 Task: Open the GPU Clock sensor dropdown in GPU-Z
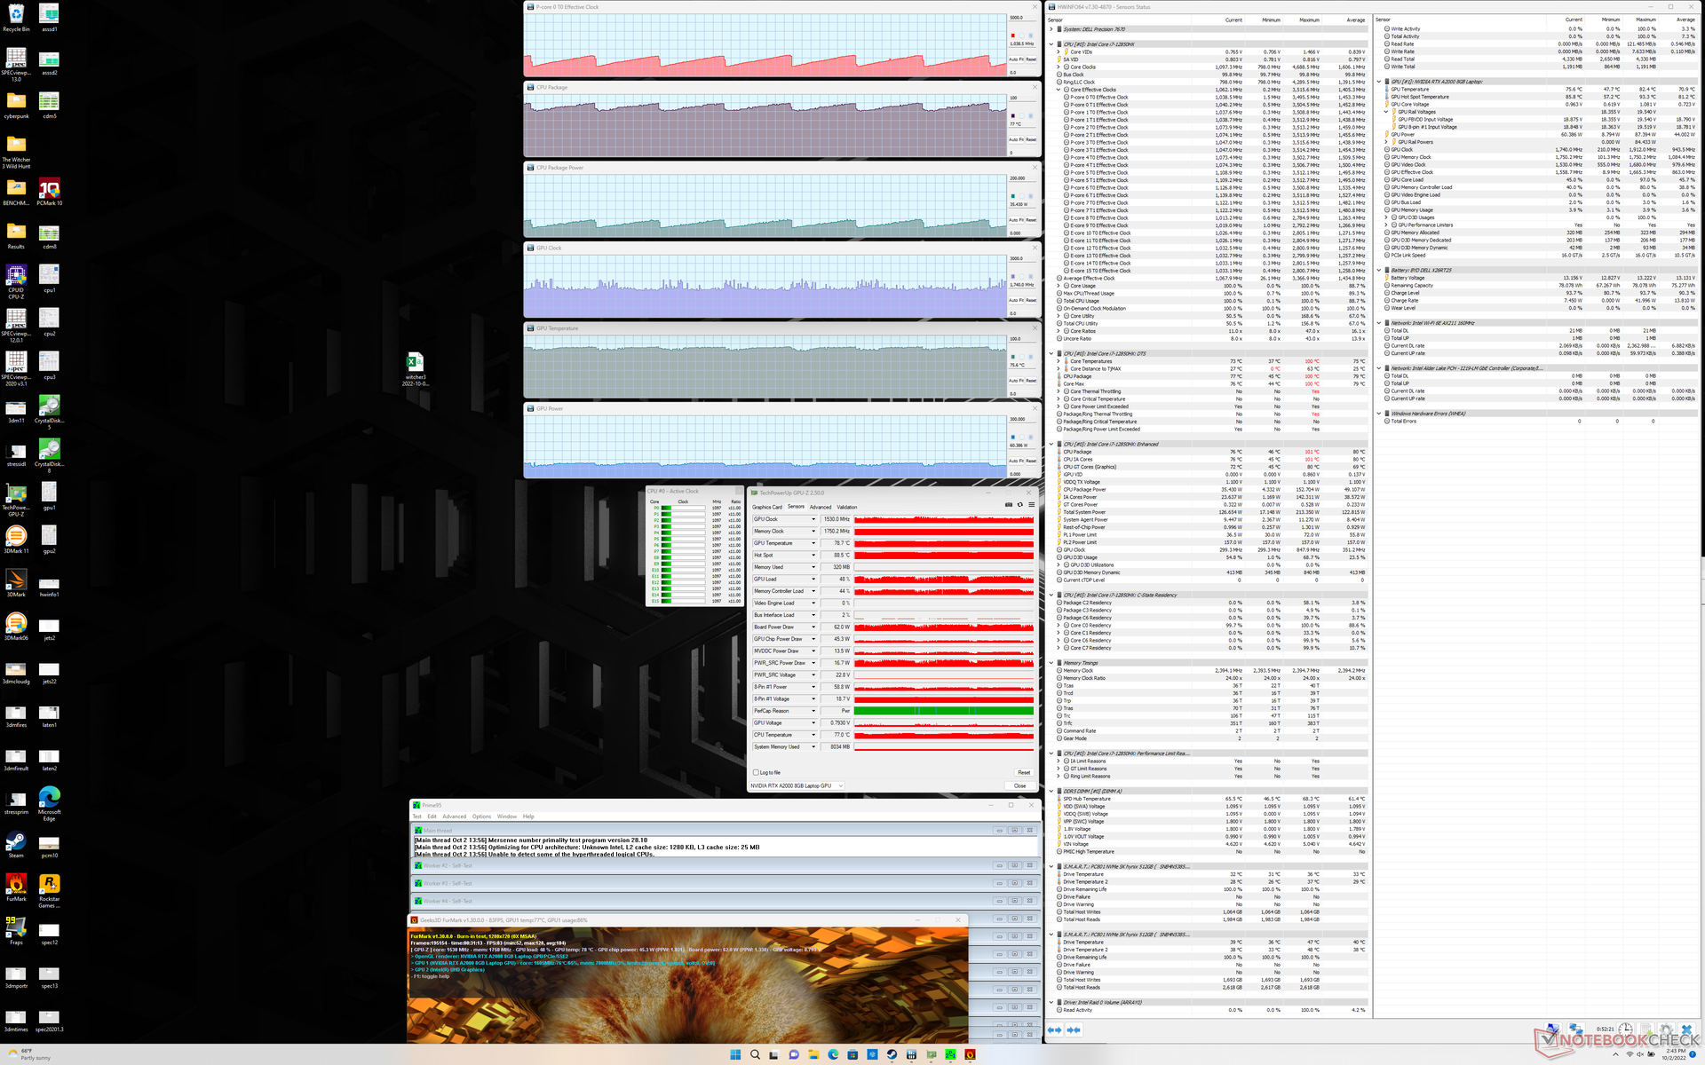(x=813, y=519)
